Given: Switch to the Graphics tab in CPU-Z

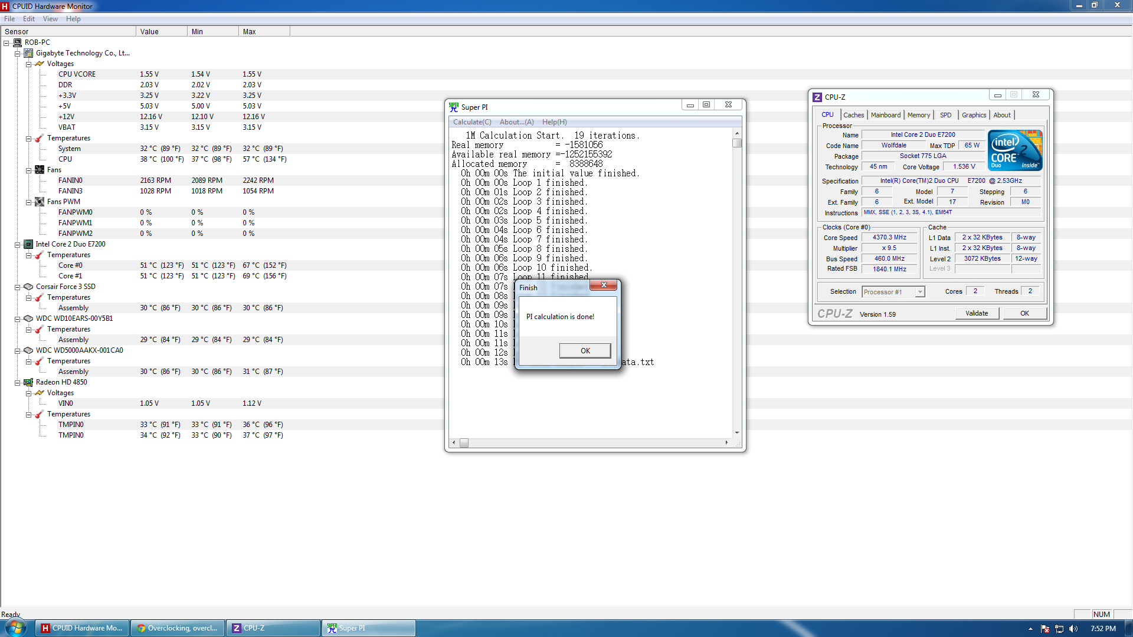Looking at the screenshot, I should tap(974, 115).
